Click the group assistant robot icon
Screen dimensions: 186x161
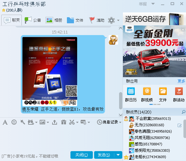click(31, 122)
